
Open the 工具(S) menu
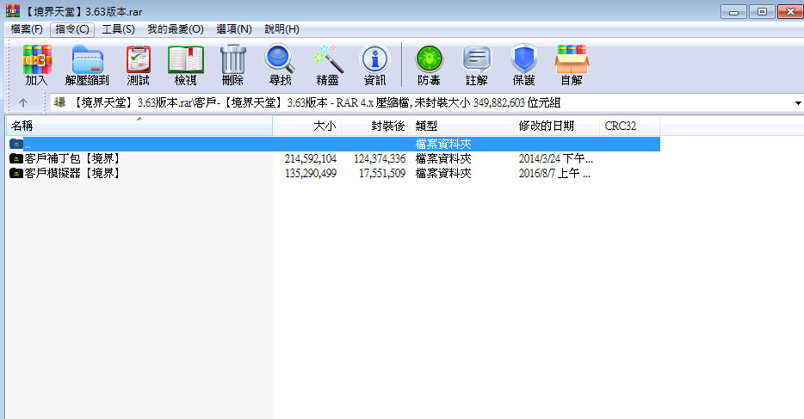tap(119, 29)
